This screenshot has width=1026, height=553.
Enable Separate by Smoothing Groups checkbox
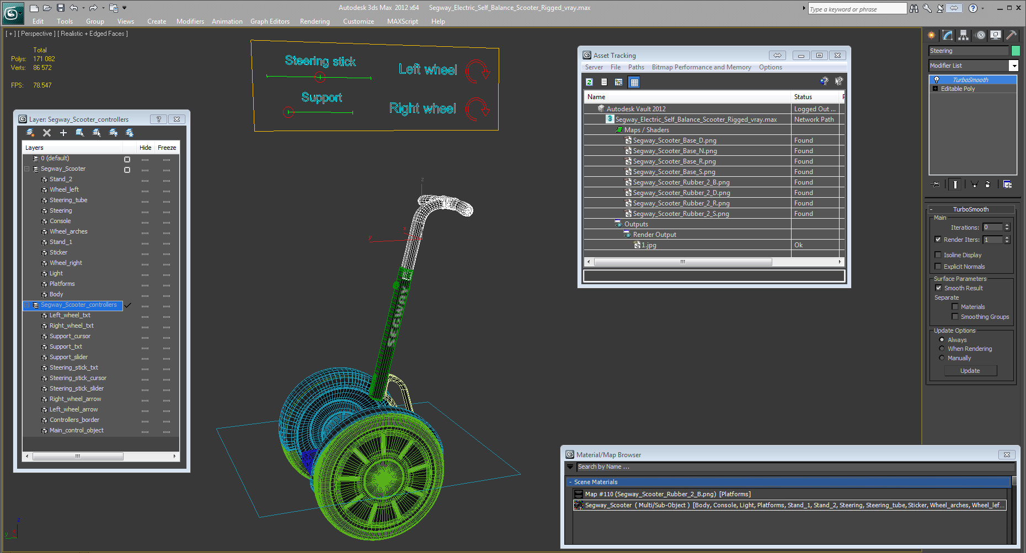click(x=955, y=317)
